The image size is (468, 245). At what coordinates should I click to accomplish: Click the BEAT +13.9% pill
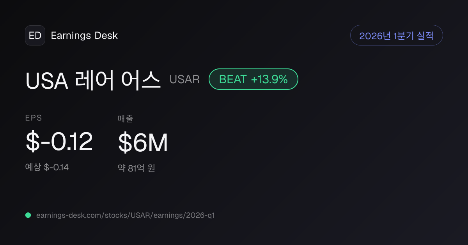(x=253, y=79)
